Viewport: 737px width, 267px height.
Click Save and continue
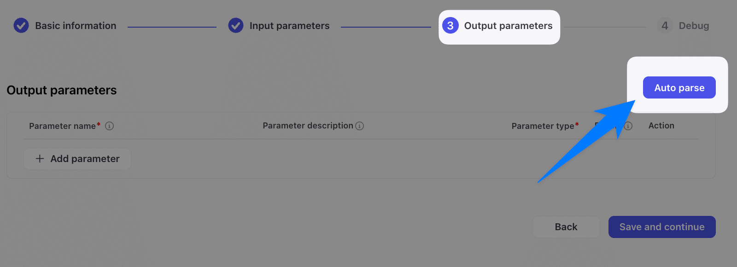pos(661,227)
